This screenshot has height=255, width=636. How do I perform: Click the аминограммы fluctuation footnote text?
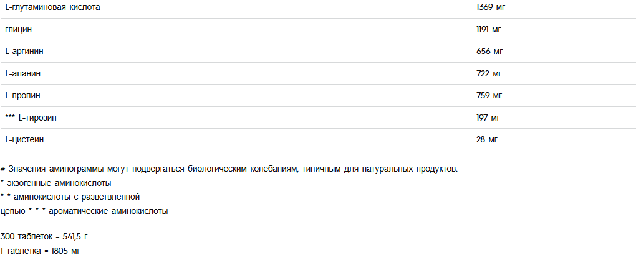pyautogui.click(x=229, y=169)
